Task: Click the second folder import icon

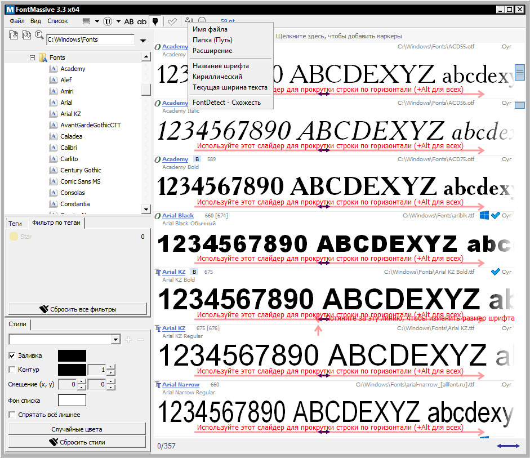Action: pyautogui.click(x=26, y=35)
